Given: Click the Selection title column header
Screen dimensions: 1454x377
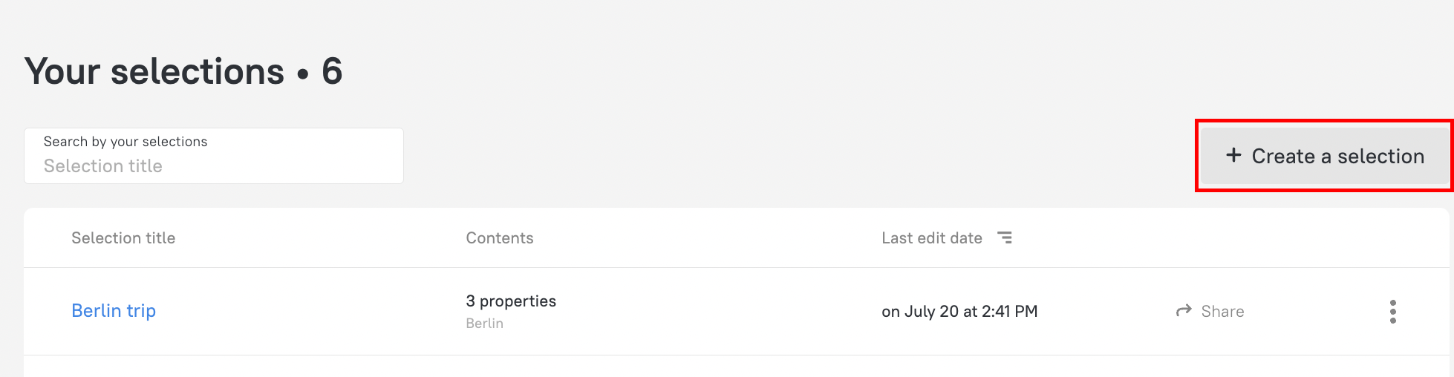Looking at the screenshot, I should pos(123,238).
